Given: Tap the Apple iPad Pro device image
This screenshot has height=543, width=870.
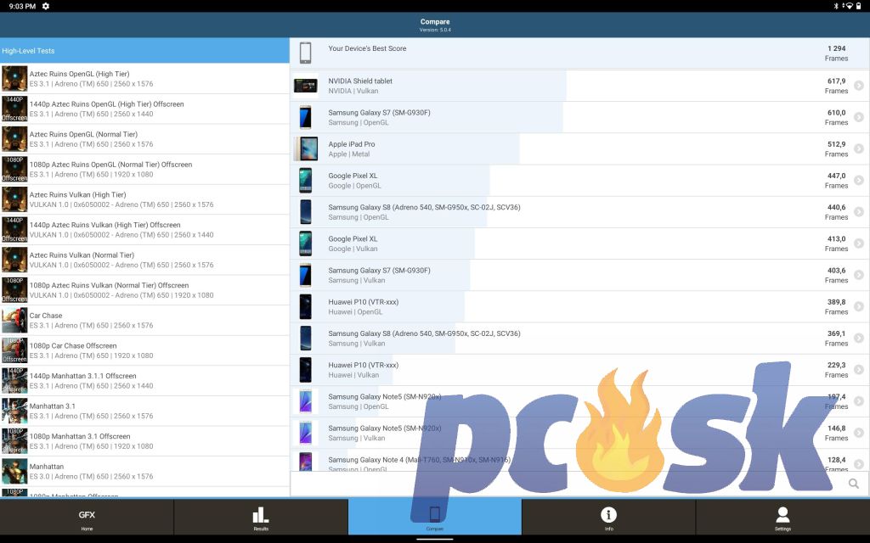Looking at the screenshot, I should pyautogui.click(x=306, y=149).
